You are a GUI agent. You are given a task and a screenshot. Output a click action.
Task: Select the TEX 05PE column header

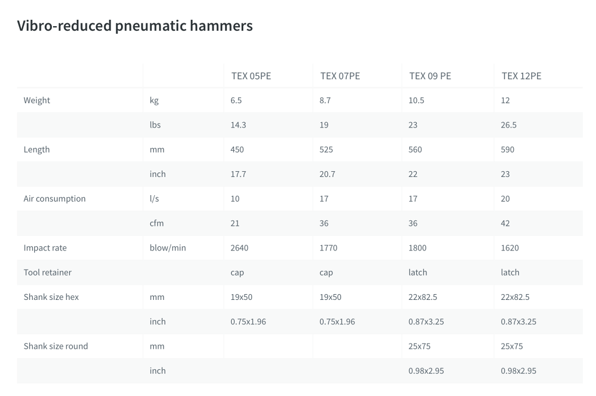coord(251,76)
